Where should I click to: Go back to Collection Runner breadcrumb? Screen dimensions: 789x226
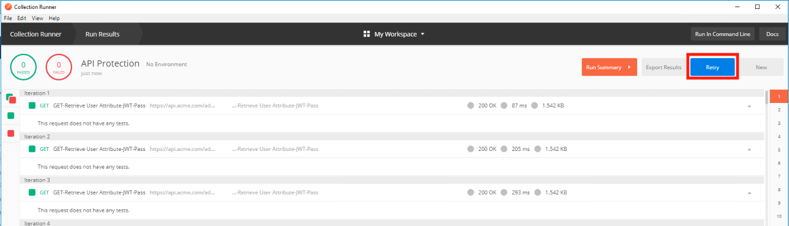coord(35,34)
